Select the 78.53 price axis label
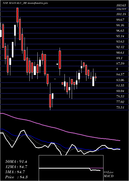129x181 pixels. (x=120, y=96)
